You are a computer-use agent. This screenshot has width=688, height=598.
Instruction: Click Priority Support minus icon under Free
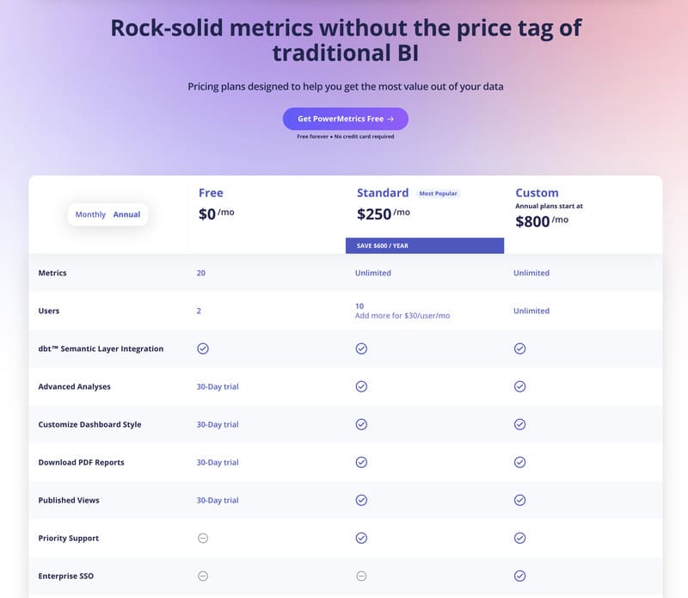(x=203, y=539)
